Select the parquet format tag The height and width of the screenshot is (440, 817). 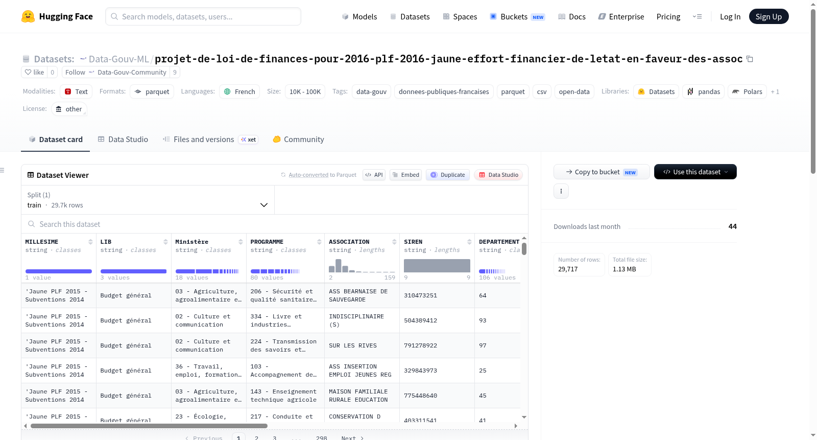[x=152, y=91]
